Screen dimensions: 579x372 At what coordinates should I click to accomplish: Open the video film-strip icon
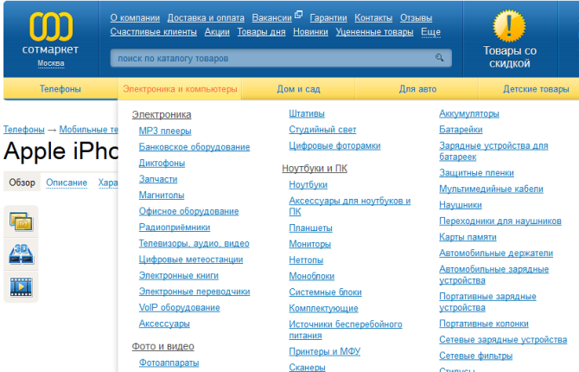pyautogui.click(x=21, y=287)
